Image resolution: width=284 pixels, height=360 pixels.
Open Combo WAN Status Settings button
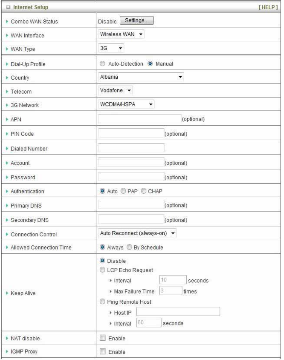pos(137,20)
